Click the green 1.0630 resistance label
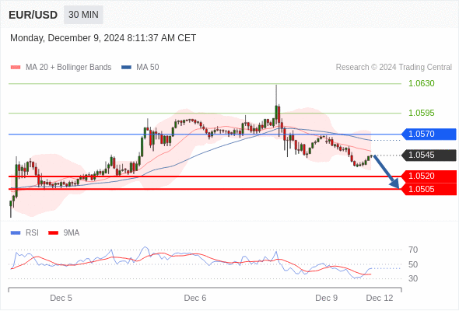 coord(422,83)
